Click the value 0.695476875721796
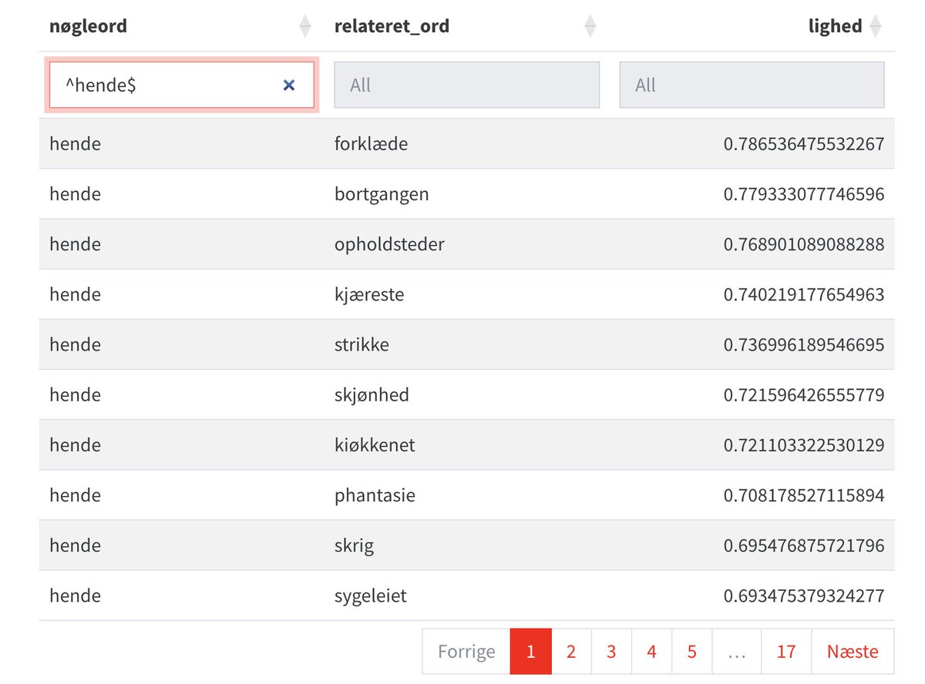Viewport: 925px width, 684px height. 804,545
